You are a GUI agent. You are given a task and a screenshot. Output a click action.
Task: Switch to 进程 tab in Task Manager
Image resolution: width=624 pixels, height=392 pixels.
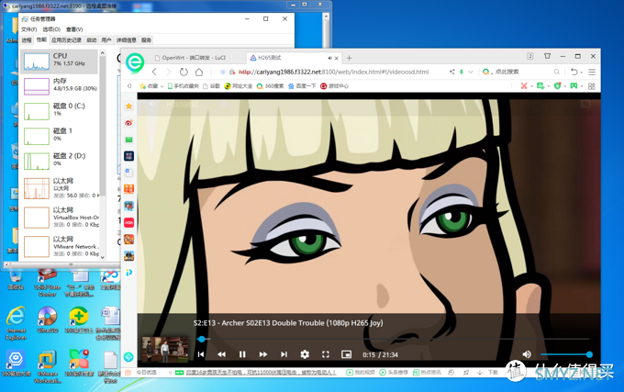pos(27,40)
